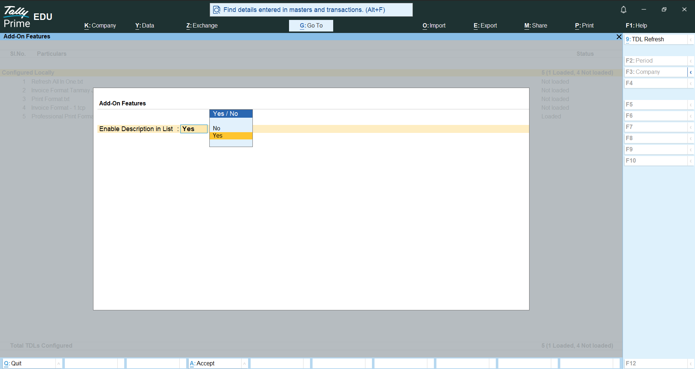
Task: Click the Yes / No list header
Action: click(231, 114)
